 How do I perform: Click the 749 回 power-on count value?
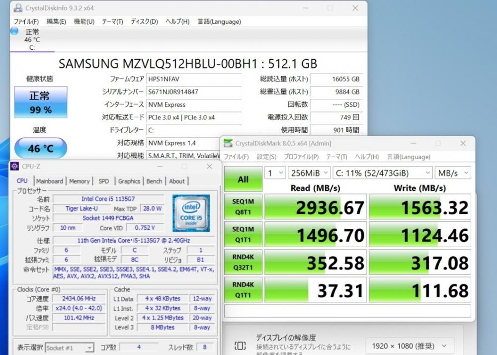(x=336, y=117)
